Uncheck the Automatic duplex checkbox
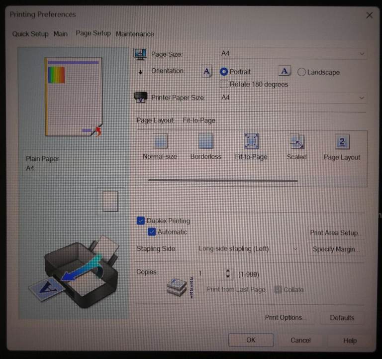Viewport: 382px width, 359px height. (x=152, y=232)
